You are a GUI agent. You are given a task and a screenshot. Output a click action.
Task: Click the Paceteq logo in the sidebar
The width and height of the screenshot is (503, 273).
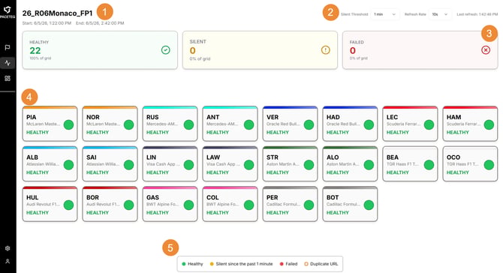[8, 12]
